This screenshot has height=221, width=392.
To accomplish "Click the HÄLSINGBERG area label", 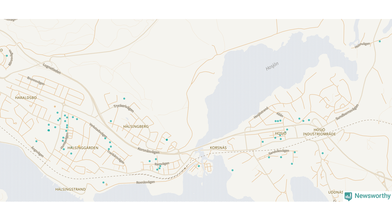I will (136, 126).
